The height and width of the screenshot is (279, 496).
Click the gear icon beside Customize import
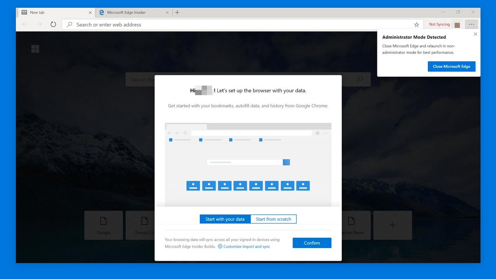coord(220,246)
